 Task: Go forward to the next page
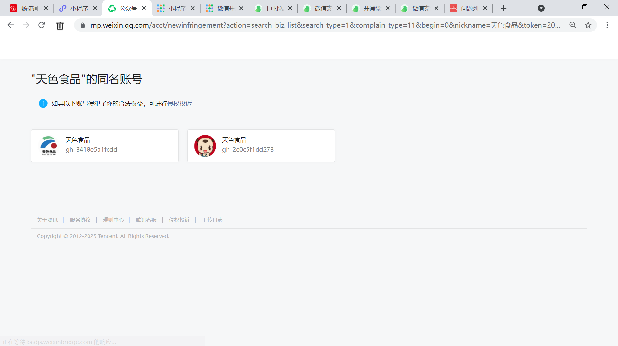click(x=26, y=25)
